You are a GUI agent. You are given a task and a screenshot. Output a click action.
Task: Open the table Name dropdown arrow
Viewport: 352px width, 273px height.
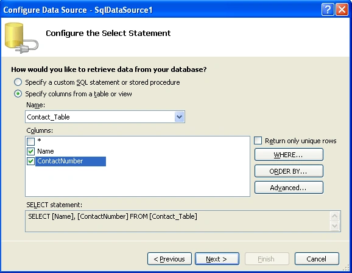pos(179,116)
